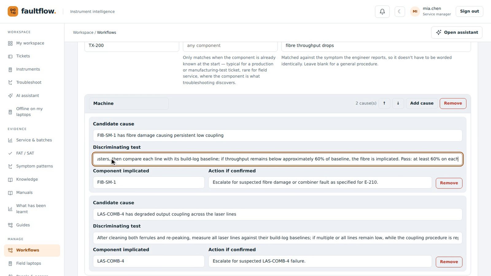Open My workspace grid icon

[x=10, y=43]
